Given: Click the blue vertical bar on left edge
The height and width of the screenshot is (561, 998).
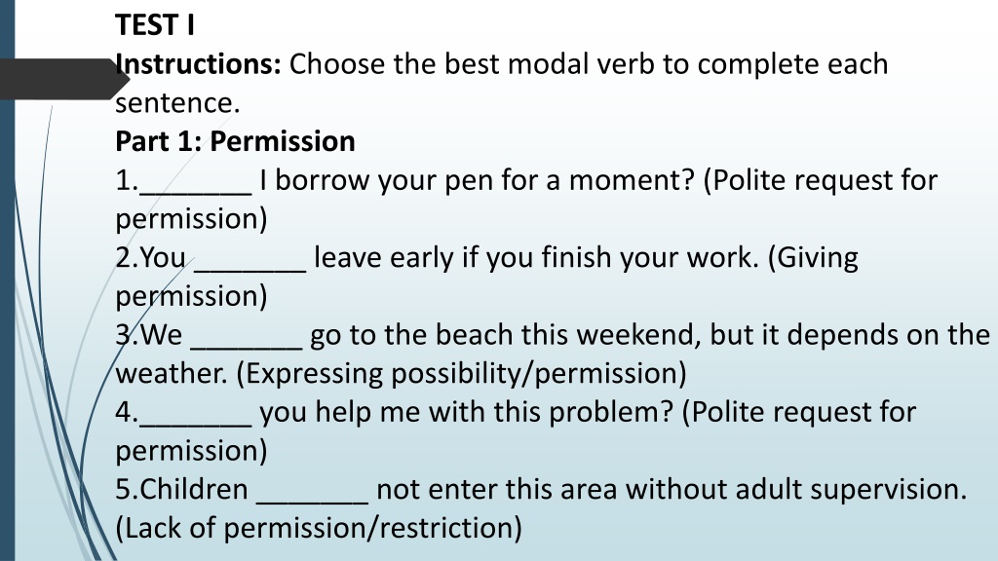Looking at the screenshot, I should tap(7, 280).
